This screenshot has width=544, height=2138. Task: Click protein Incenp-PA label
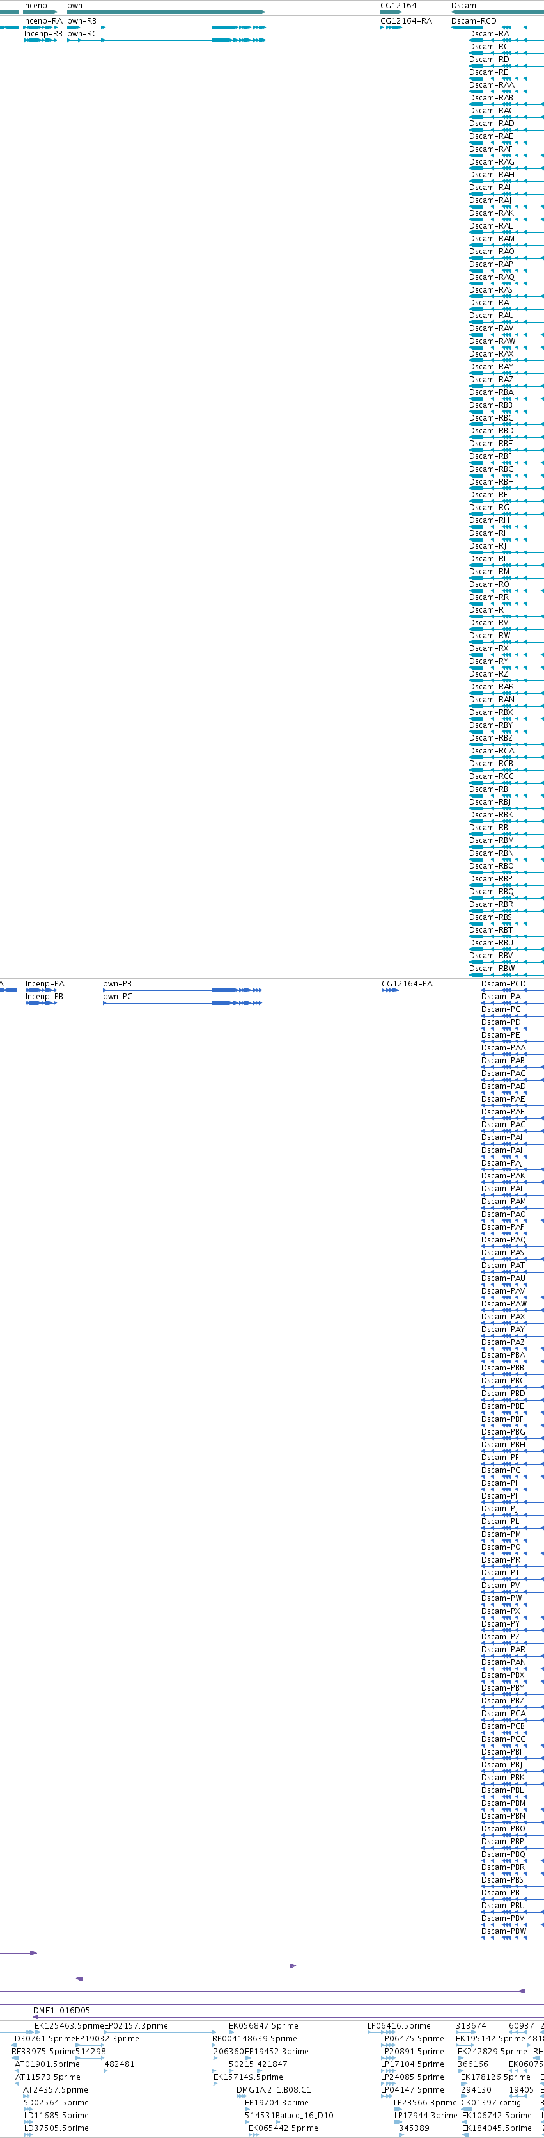(45, 983)
